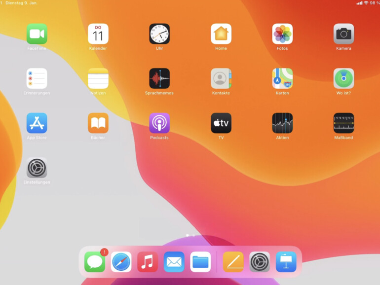Open the Fotos app
The width and height of the screenshot is (380, 285).
click(282, 34)
